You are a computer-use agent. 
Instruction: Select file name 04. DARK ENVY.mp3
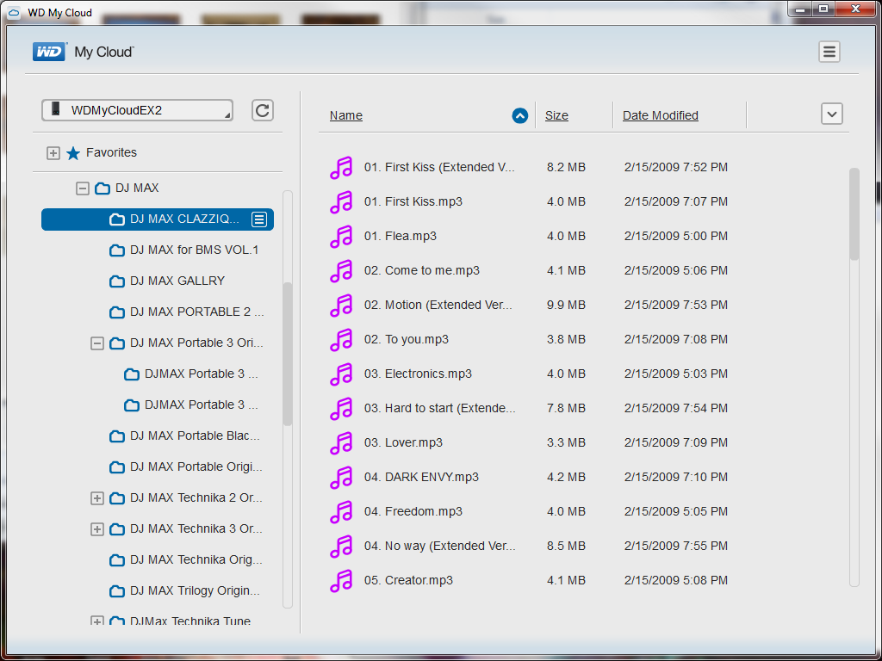pos(421,477)
